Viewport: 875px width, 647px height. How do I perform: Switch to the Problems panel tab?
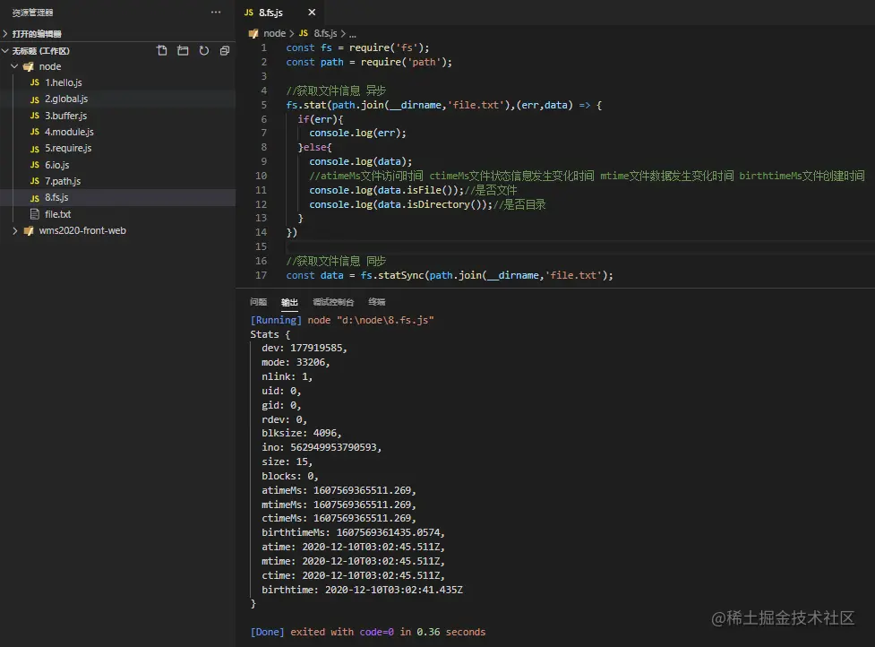click(x=258, y=302)
